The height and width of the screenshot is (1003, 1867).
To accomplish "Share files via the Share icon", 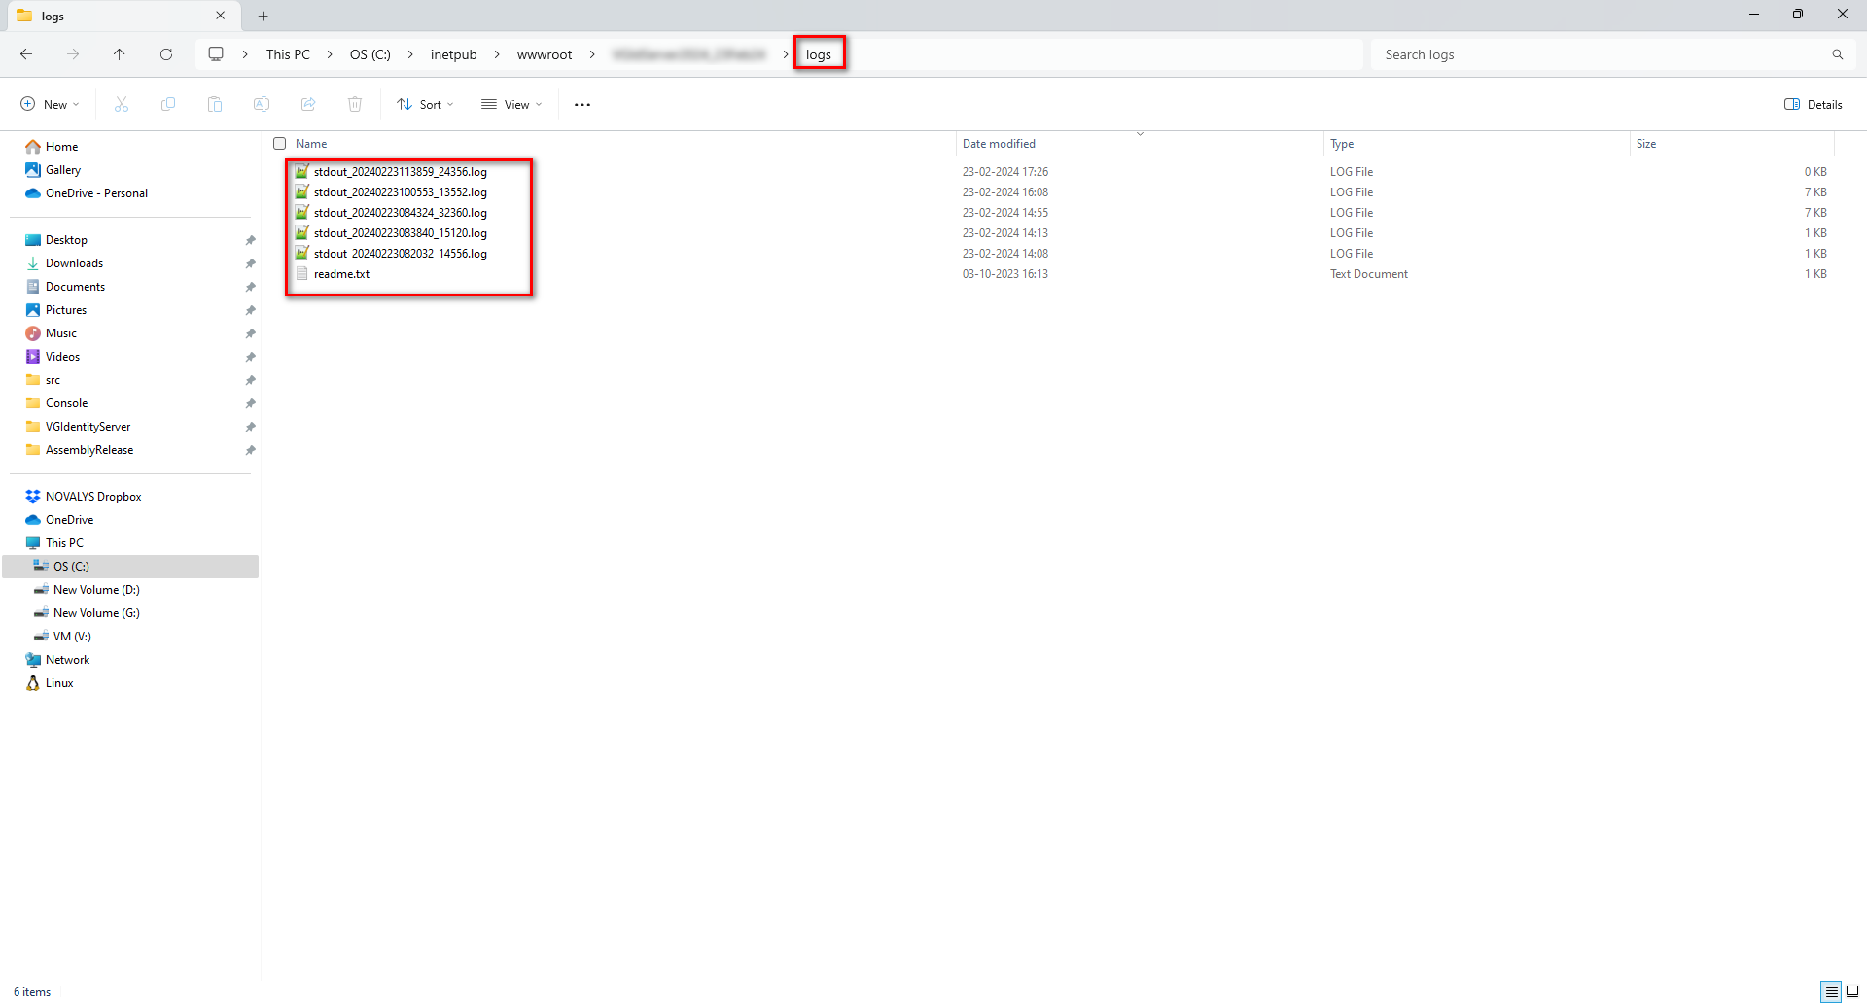I will point(308,104).
